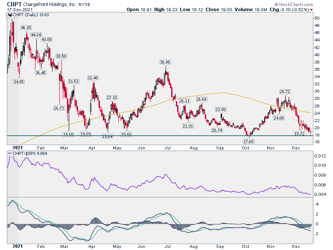
Task: Click the 43.00 price label
Action: (x=47, y=40)
